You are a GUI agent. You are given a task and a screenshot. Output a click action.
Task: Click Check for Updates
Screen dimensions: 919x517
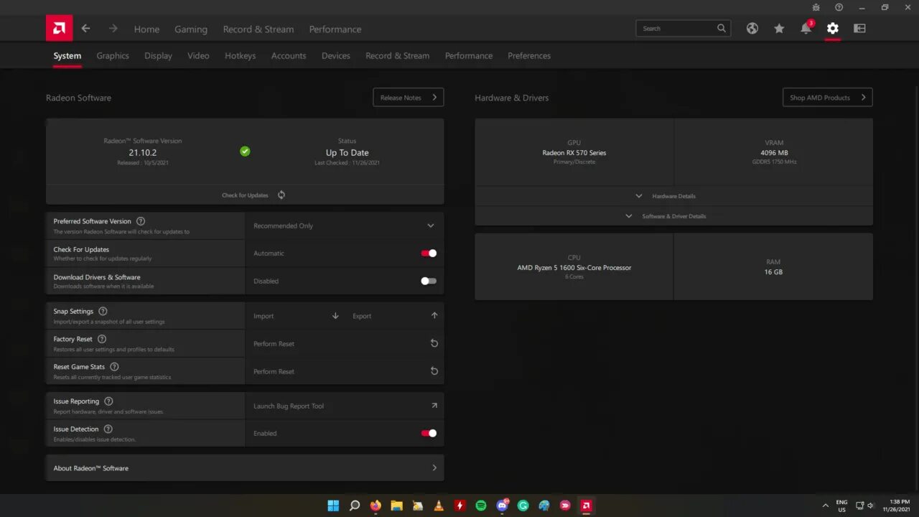point(245,195)
